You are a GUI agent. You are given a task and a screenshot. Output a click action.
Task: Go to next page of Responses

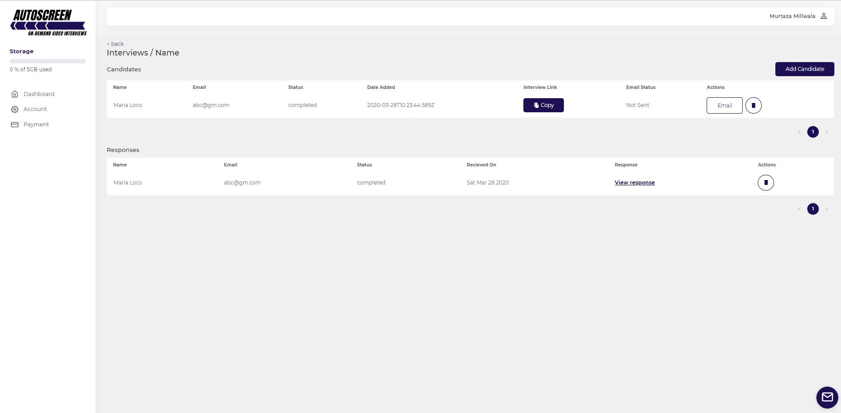point(826,209)
